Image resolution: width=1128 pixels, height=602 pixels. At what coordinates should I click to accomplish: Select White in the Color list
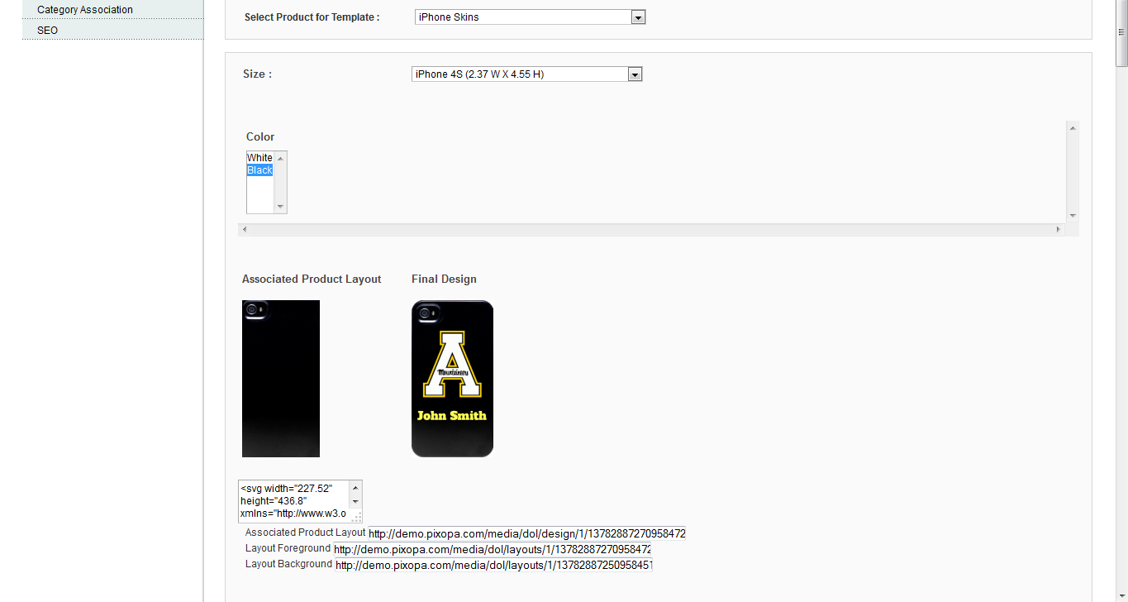[259, 158]
